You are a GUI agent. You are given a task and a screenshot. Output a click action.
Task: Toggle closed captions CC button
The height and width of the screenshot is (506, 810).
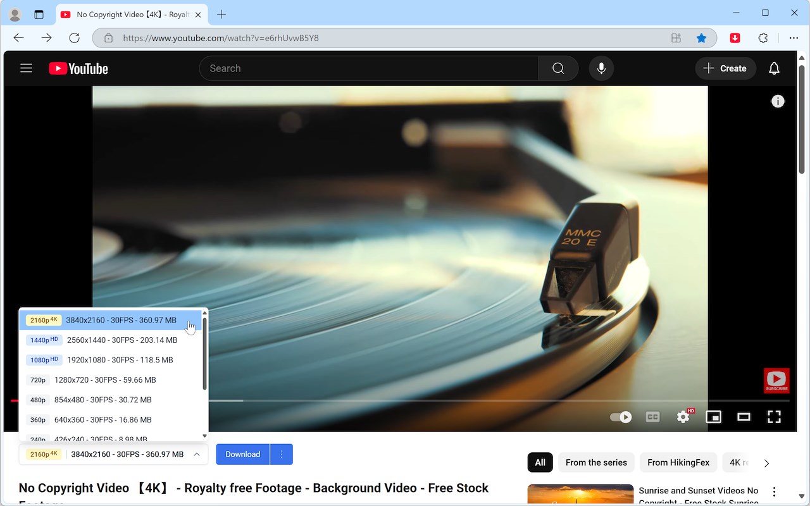[652, 417]
